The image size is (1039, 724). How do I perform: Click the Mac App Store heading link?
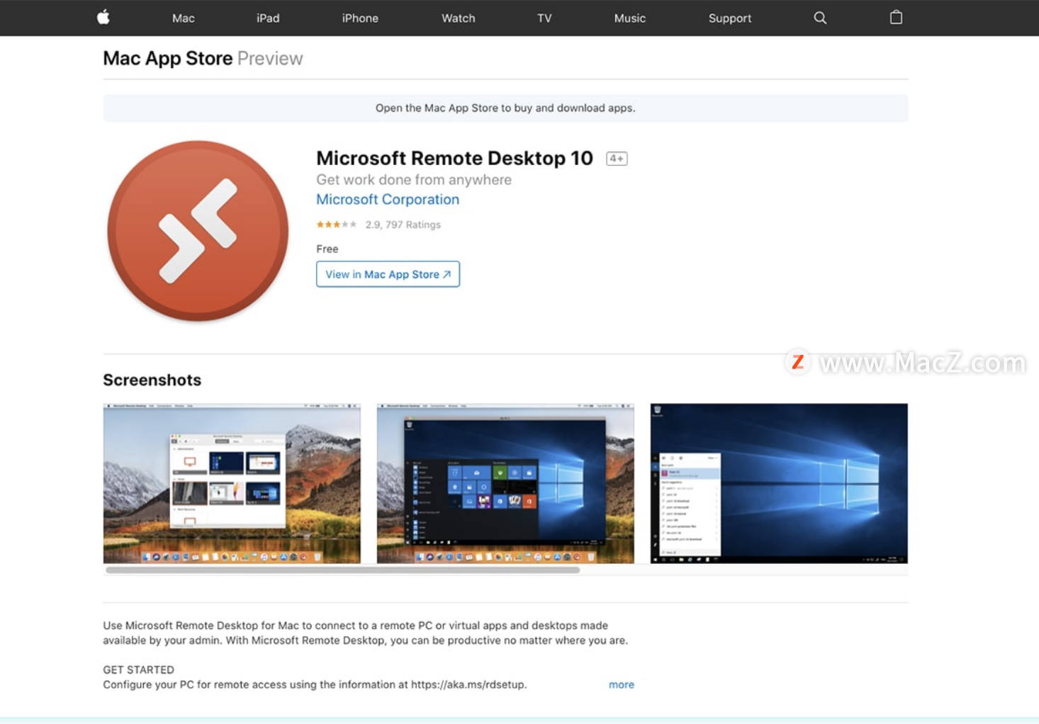point(168,58)
